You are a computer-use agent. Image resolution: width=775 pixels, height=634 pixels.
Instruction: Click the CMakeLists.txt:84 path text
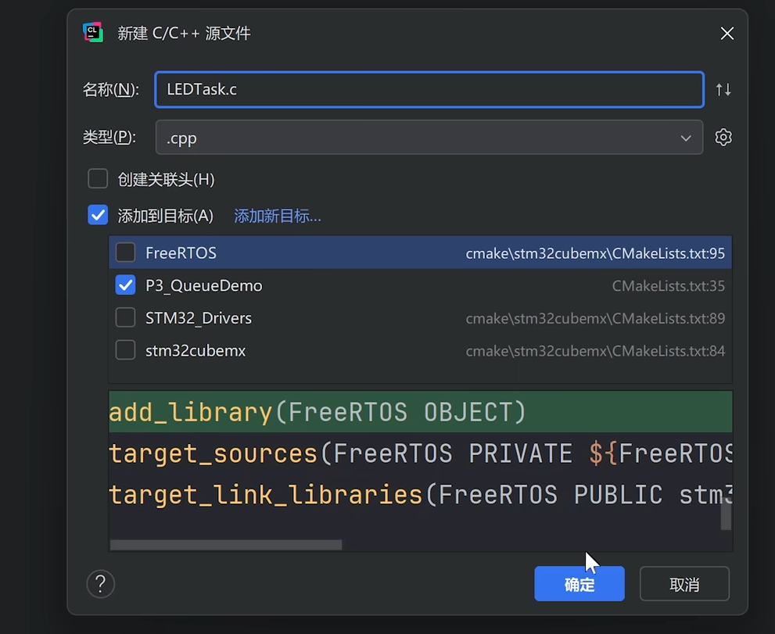(x=595, y=351)
